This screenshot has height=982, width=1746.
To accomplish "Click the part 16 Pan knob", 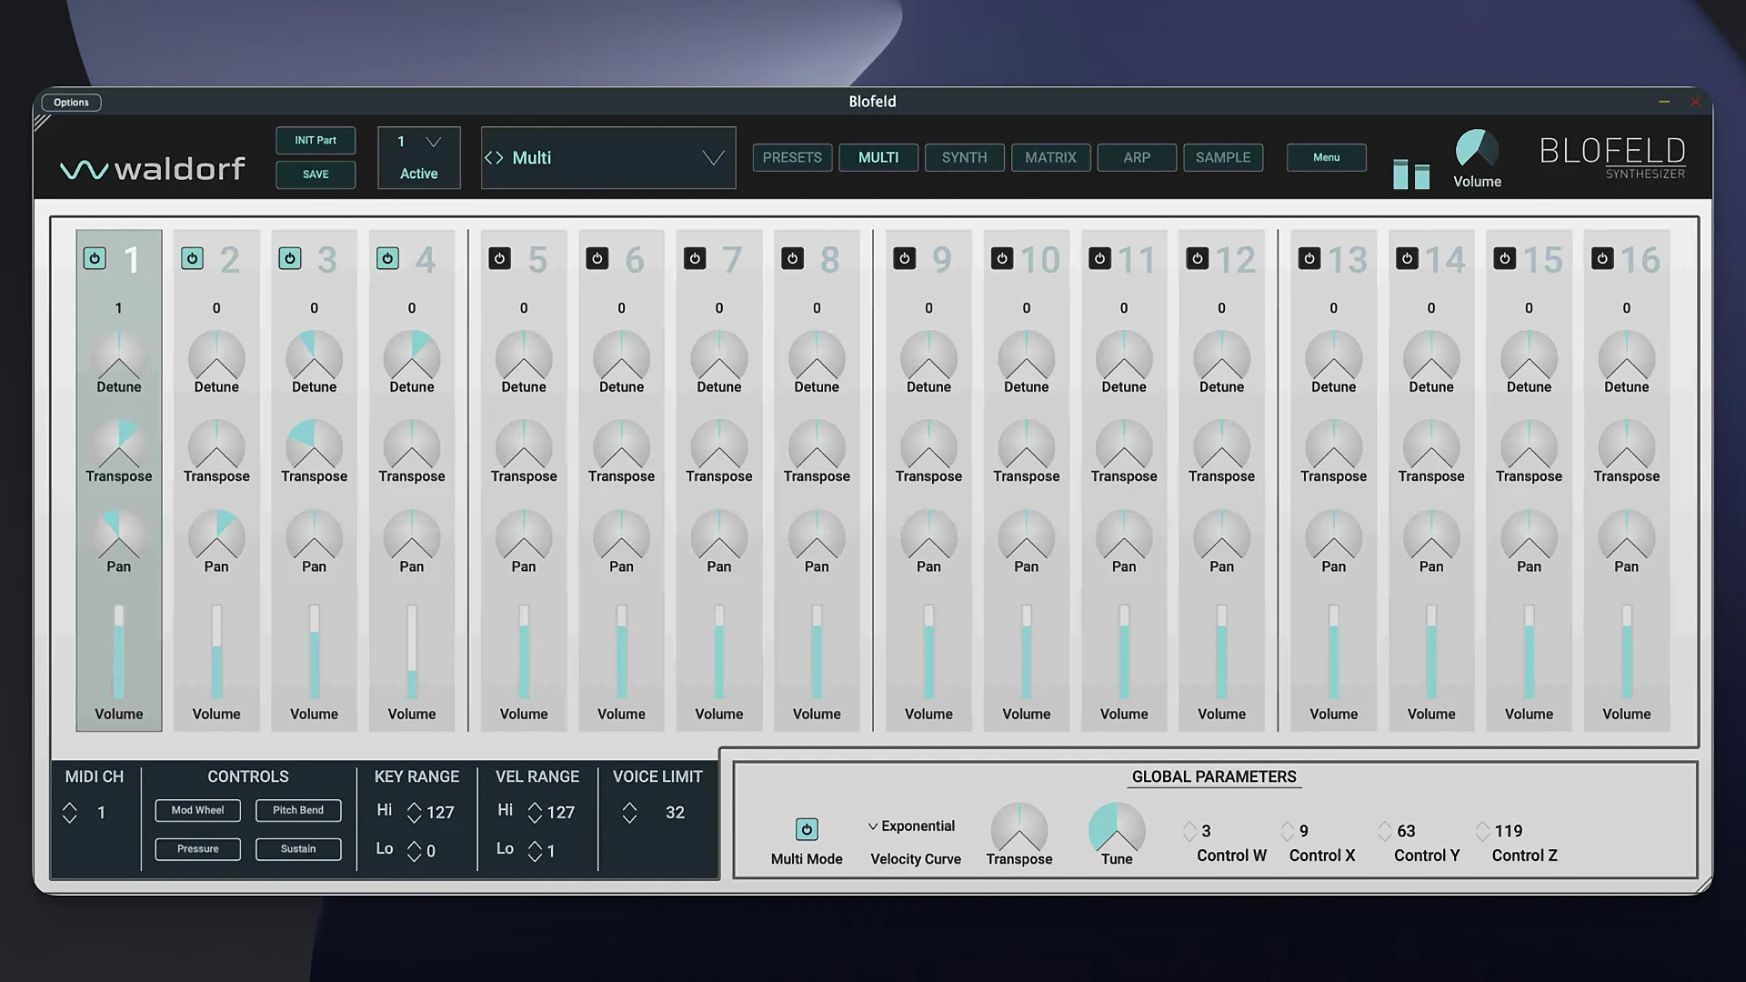I will 1627,536.
